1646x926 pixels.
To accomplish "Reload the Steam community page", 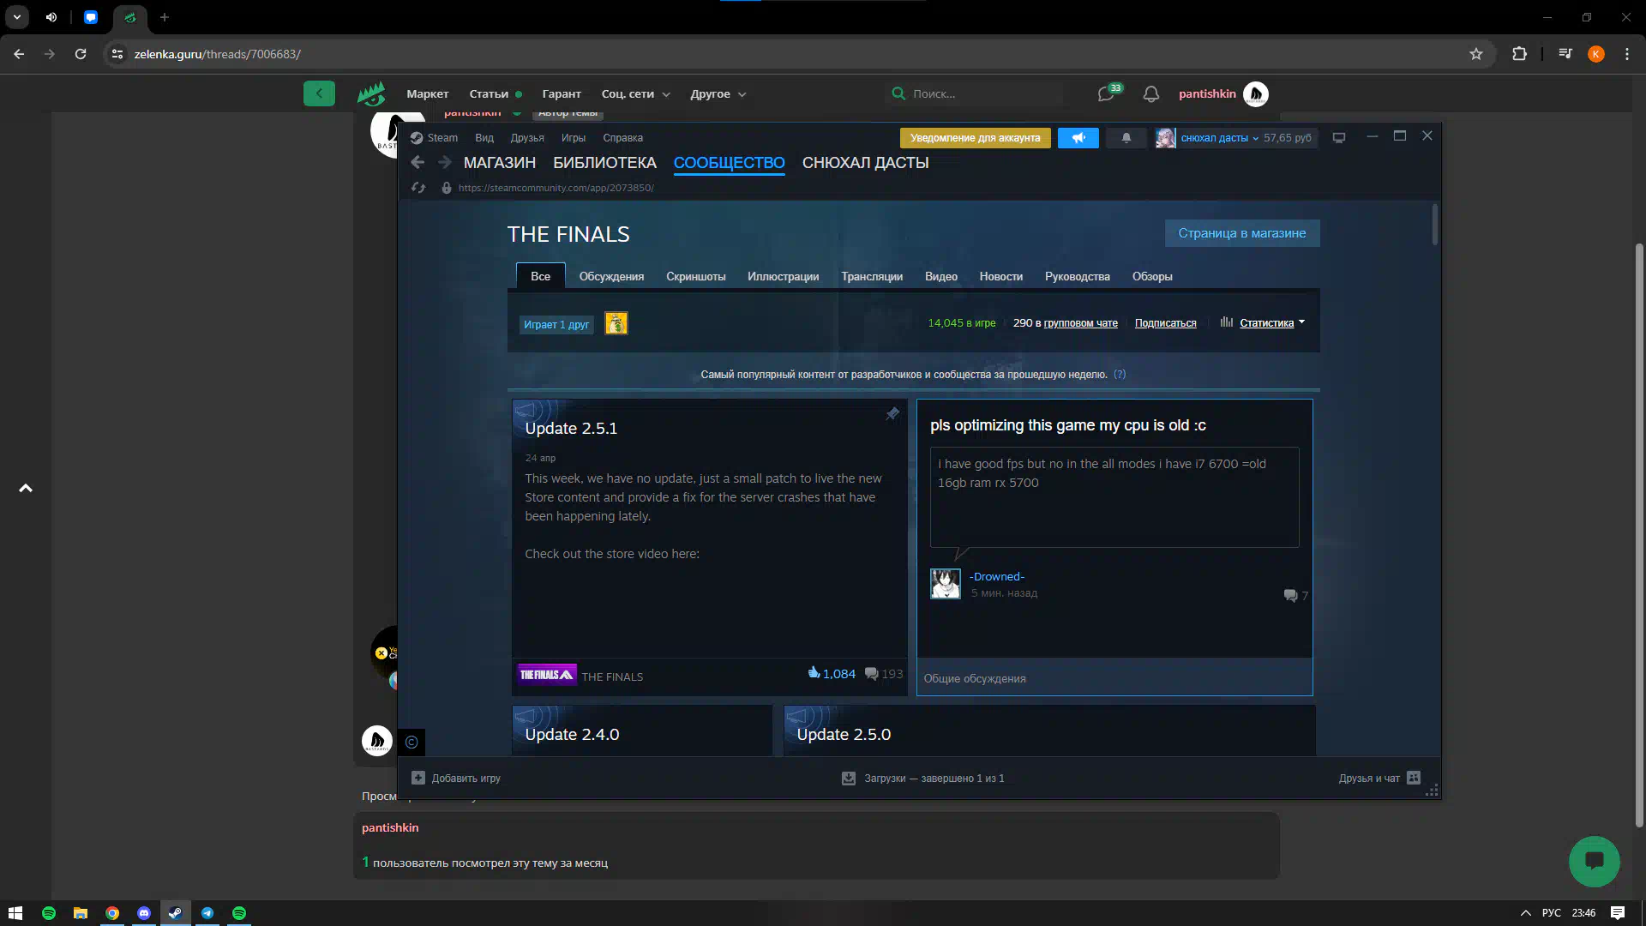I will 418,188.
